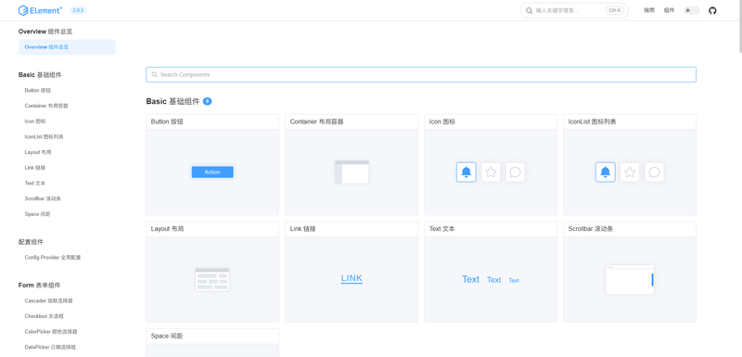This screenshot has height=357, width=742.
Task: Open the GitHub repository icon
Action: [x=712, y=10]
